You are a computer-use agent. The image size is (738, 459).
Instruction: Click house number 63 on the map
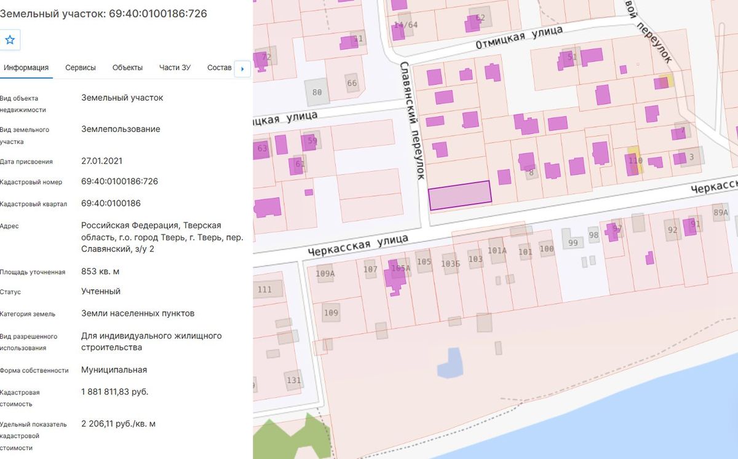[263, 148]
